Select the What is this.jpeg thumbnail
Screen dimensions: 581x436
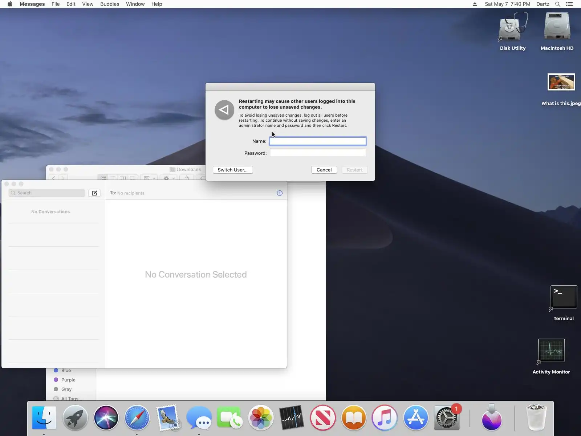point(561,82)
